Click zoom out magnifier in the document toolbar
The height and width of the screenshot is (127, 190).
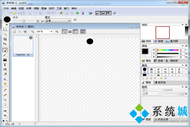pyautogui.click(x=32, y=32)
